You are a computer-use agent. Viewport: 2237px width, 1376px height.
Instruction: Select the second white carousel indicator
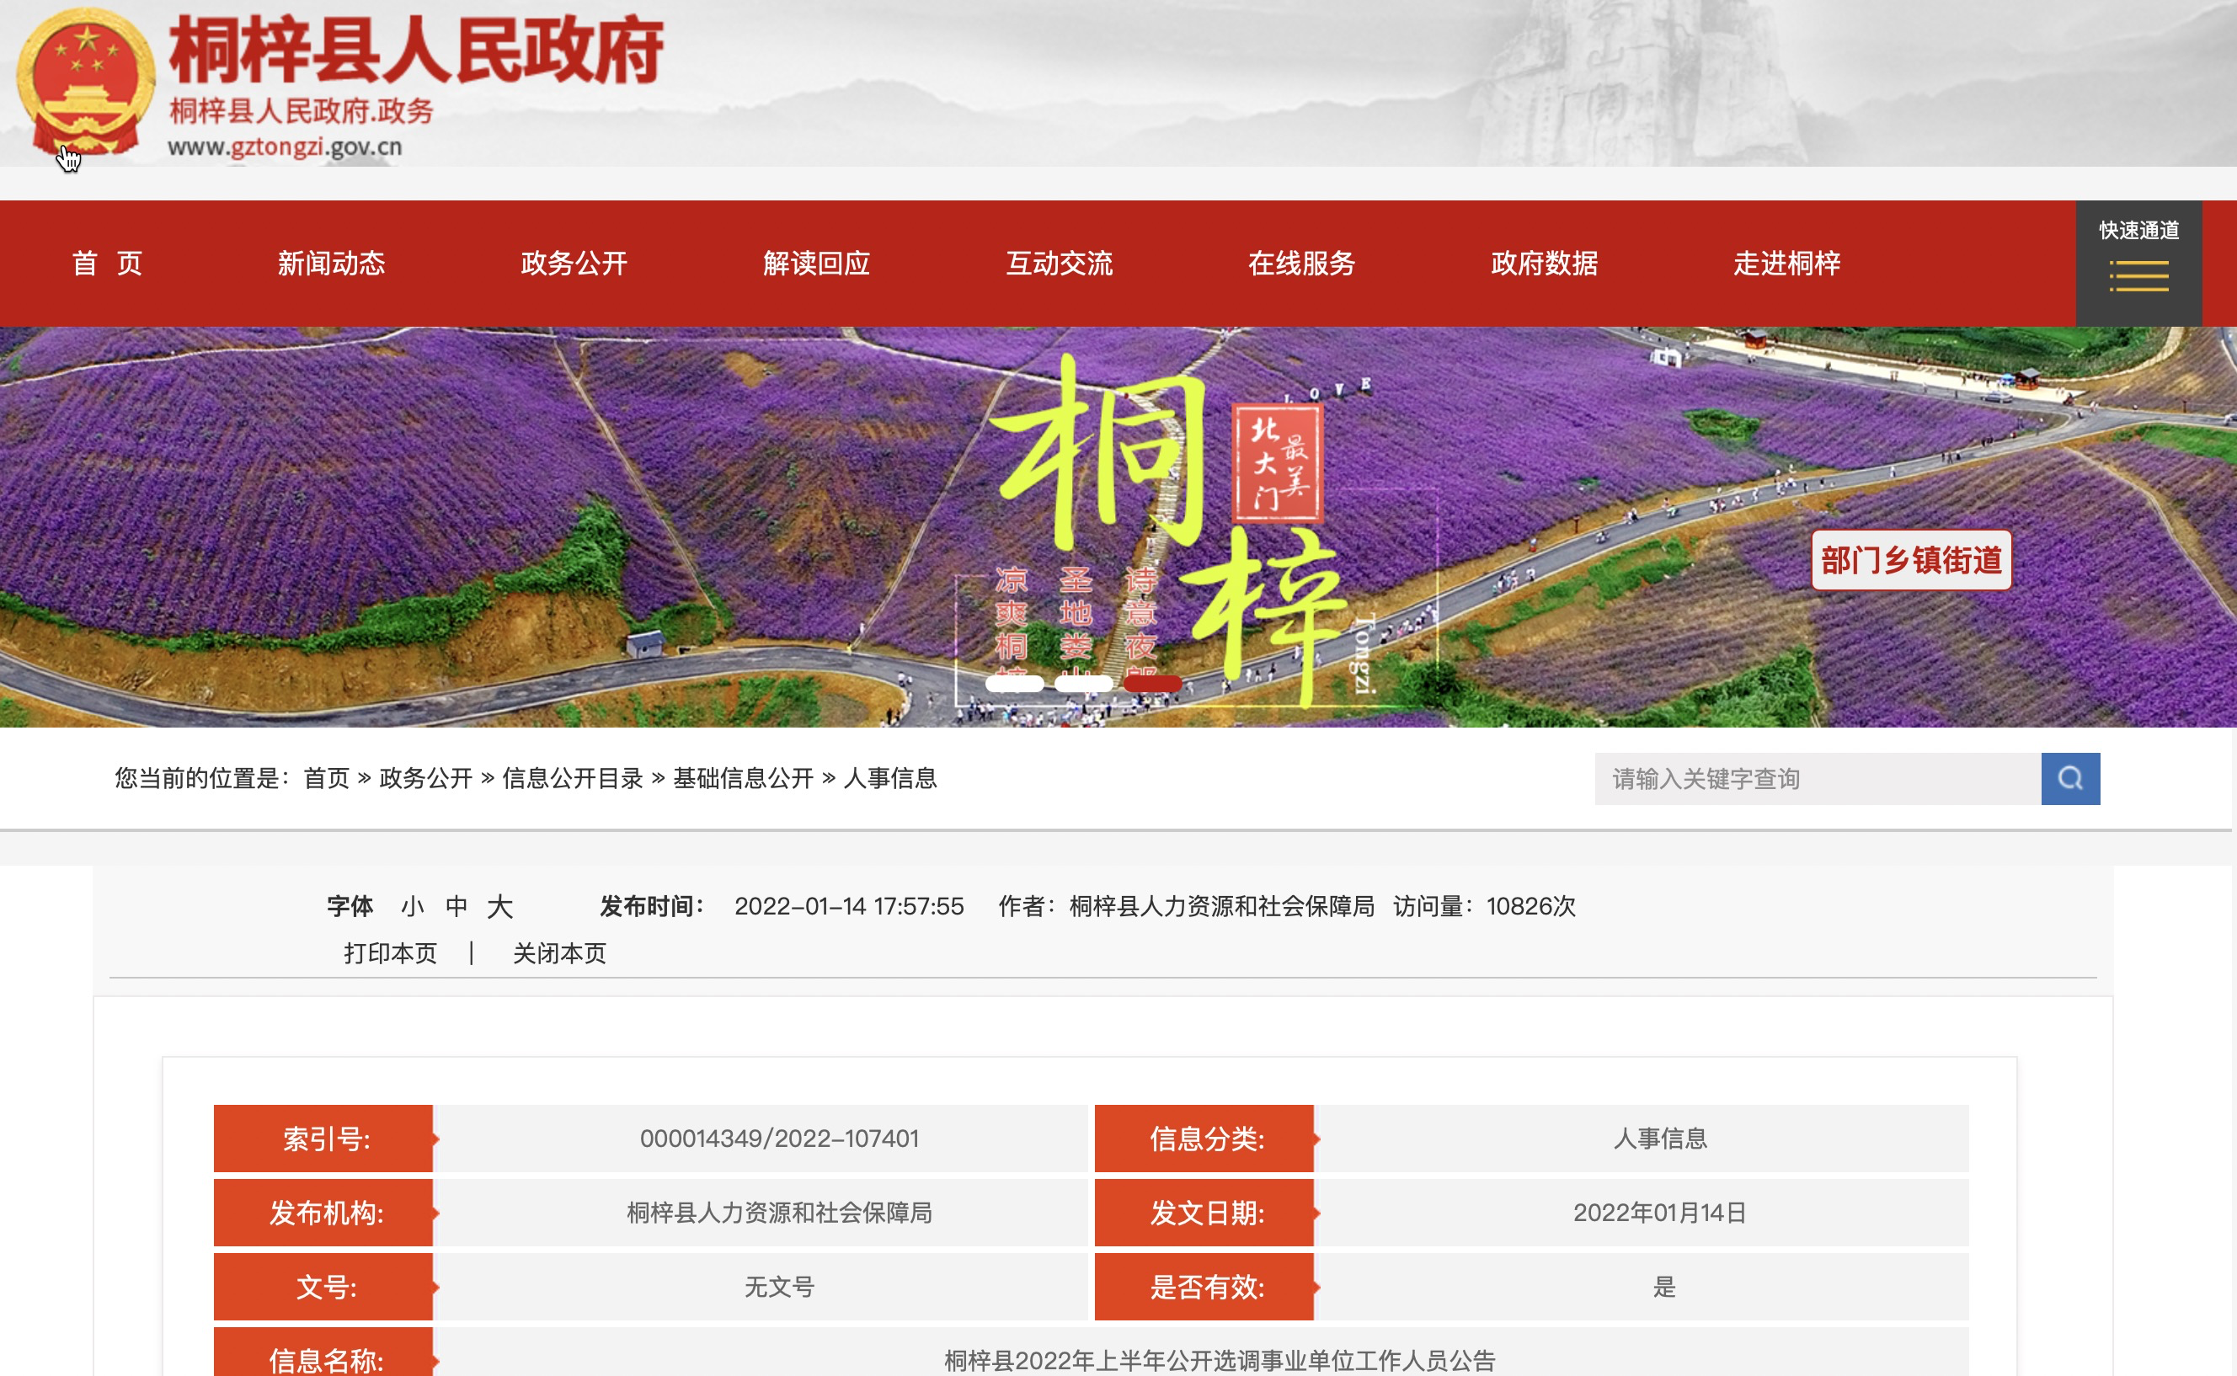[1083, 684]
